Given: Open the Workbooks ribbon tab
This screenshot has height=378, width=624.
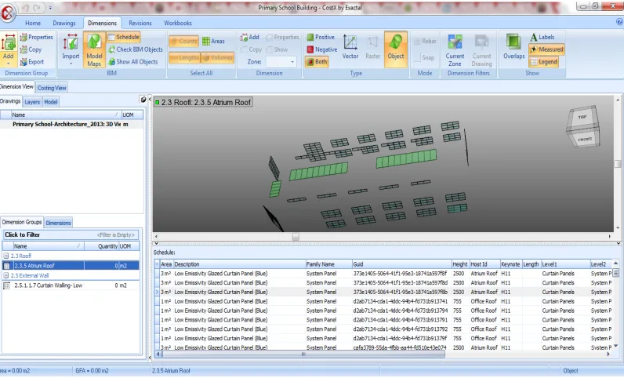Looking at the screenshot, I should [177, 23].
